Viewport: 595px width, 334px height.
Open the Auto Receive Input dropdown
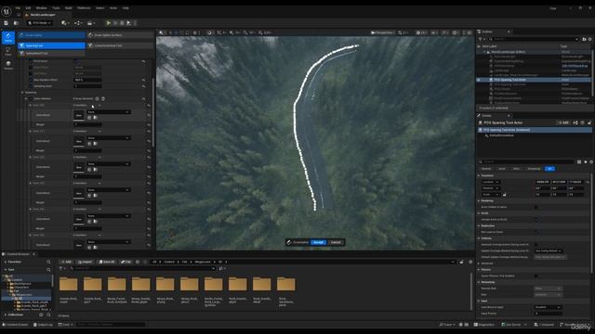point(548,307)
